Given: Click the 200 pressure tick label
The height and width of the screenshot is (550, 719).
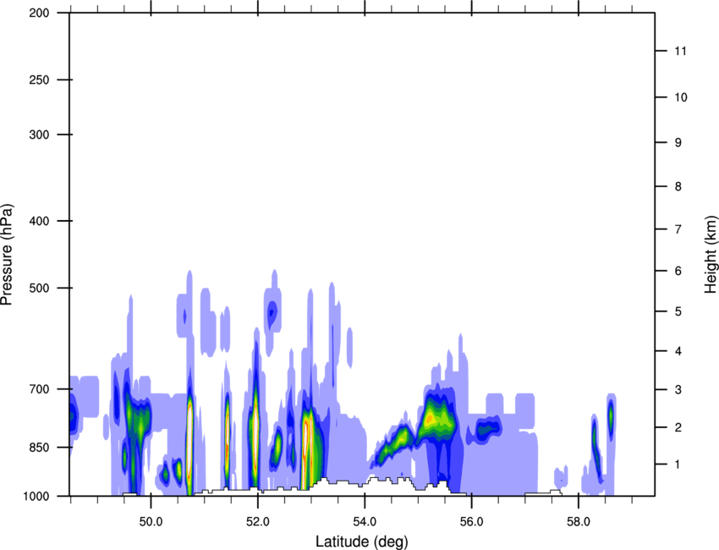Looking at the screenshot, I should click(39, 13).
